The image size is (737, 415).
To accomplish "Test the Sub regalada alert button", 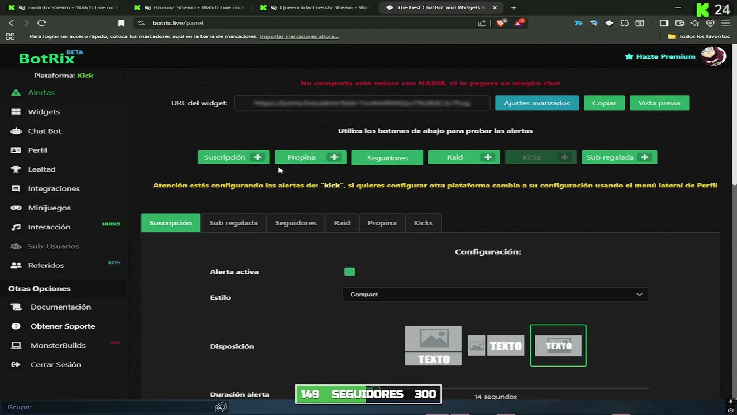I will [x=619, y=157].
